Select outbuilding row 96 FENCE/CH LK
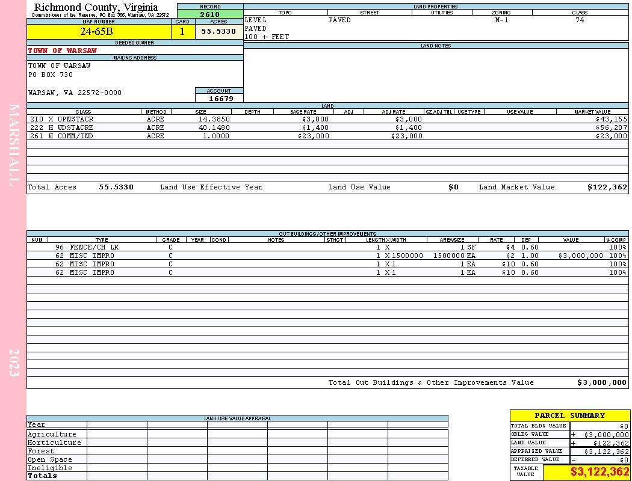632x481 pixels. (x=327, y=247)
